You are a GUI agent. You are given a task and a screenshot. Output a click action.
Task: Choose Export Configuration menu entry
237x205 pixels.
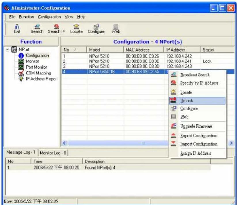tap(197, 136)
